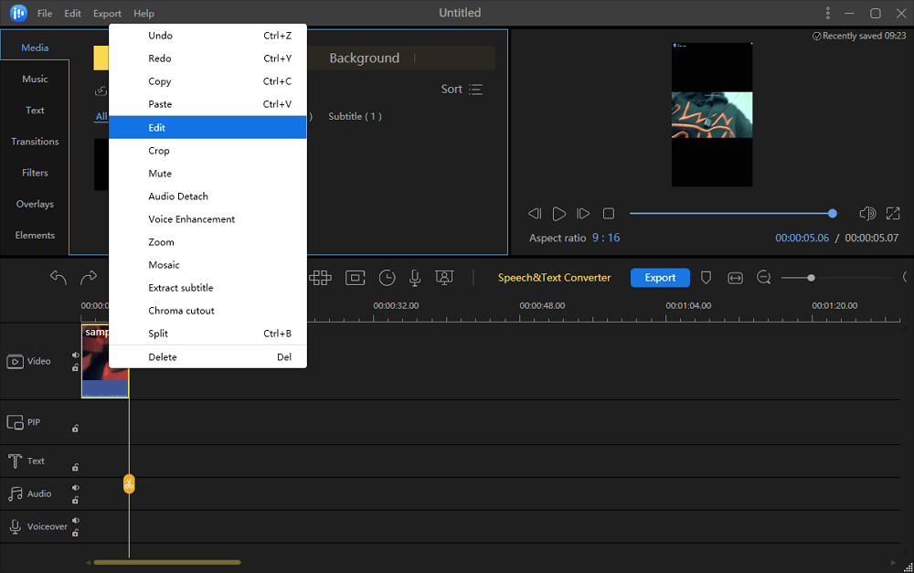The height and width of the screenshot is (573, 914).
Task: Choose Chroma cutout from Edit menu
Action: 182,311
